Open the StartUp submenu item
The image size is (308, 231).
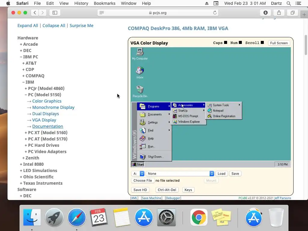[189, 111]
